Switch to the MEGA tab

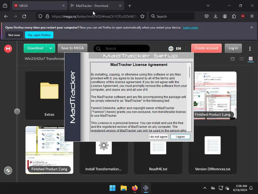point(40,6)
